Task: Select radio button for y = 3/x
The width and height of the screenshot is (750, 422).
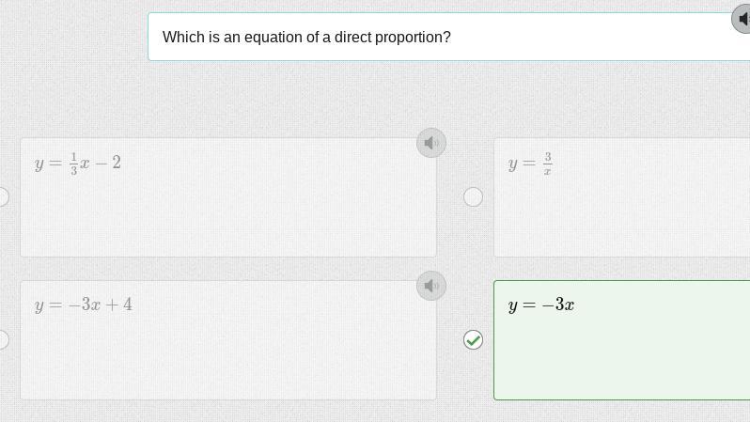Action: 474,196
